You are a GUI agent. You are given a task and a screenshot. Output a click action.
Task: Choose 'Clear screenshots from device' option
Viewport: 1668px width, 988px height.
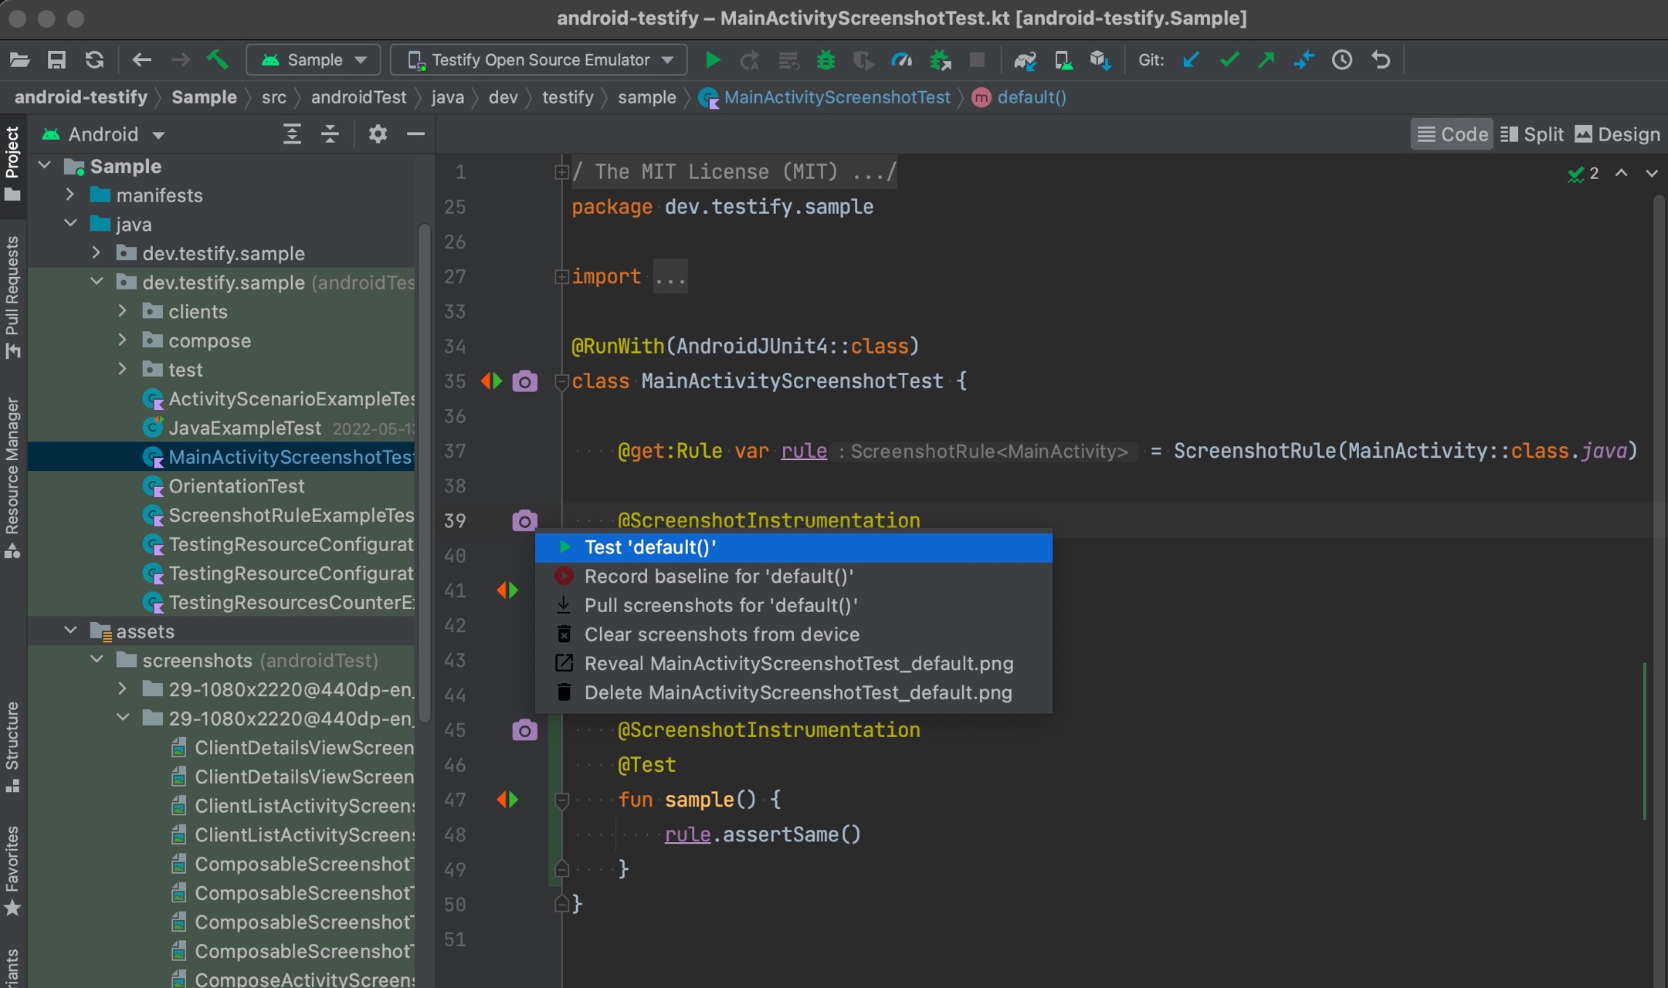point(721,634)
